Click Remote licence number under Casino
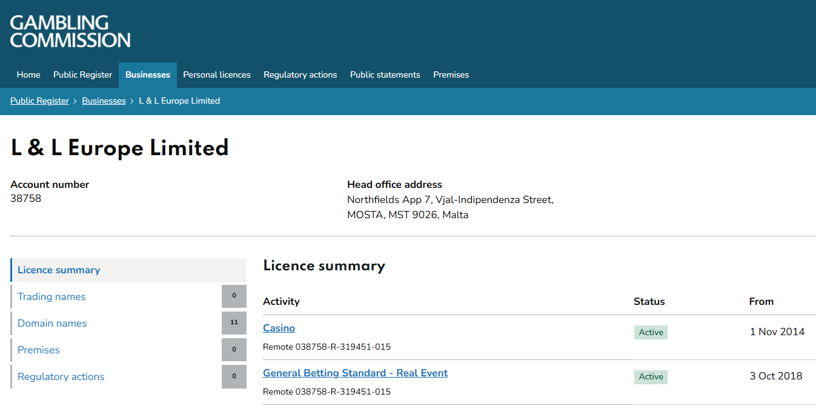The width and height of the screenshot is (816, 417). 327,347
